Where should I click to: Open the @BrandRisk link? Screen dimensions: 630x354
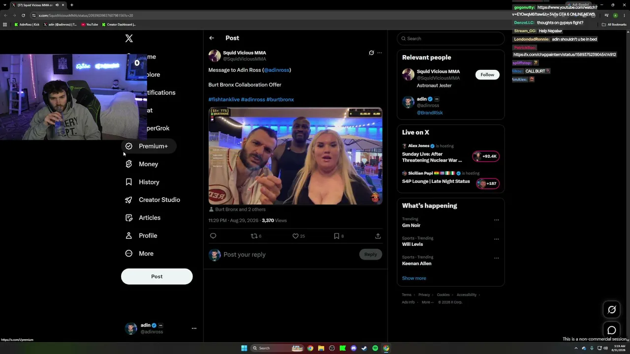430,113
